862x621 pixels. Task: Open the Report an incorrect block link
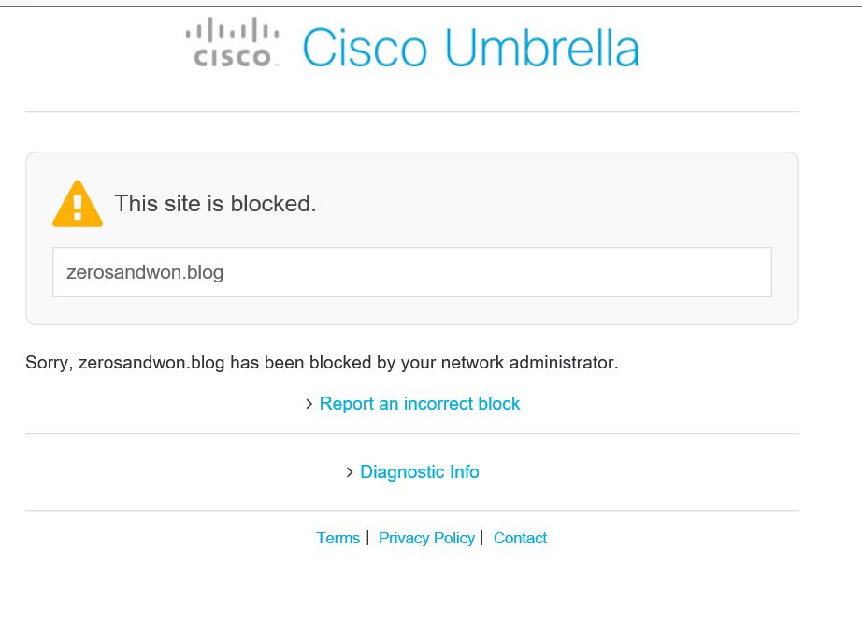pos(420,404)
